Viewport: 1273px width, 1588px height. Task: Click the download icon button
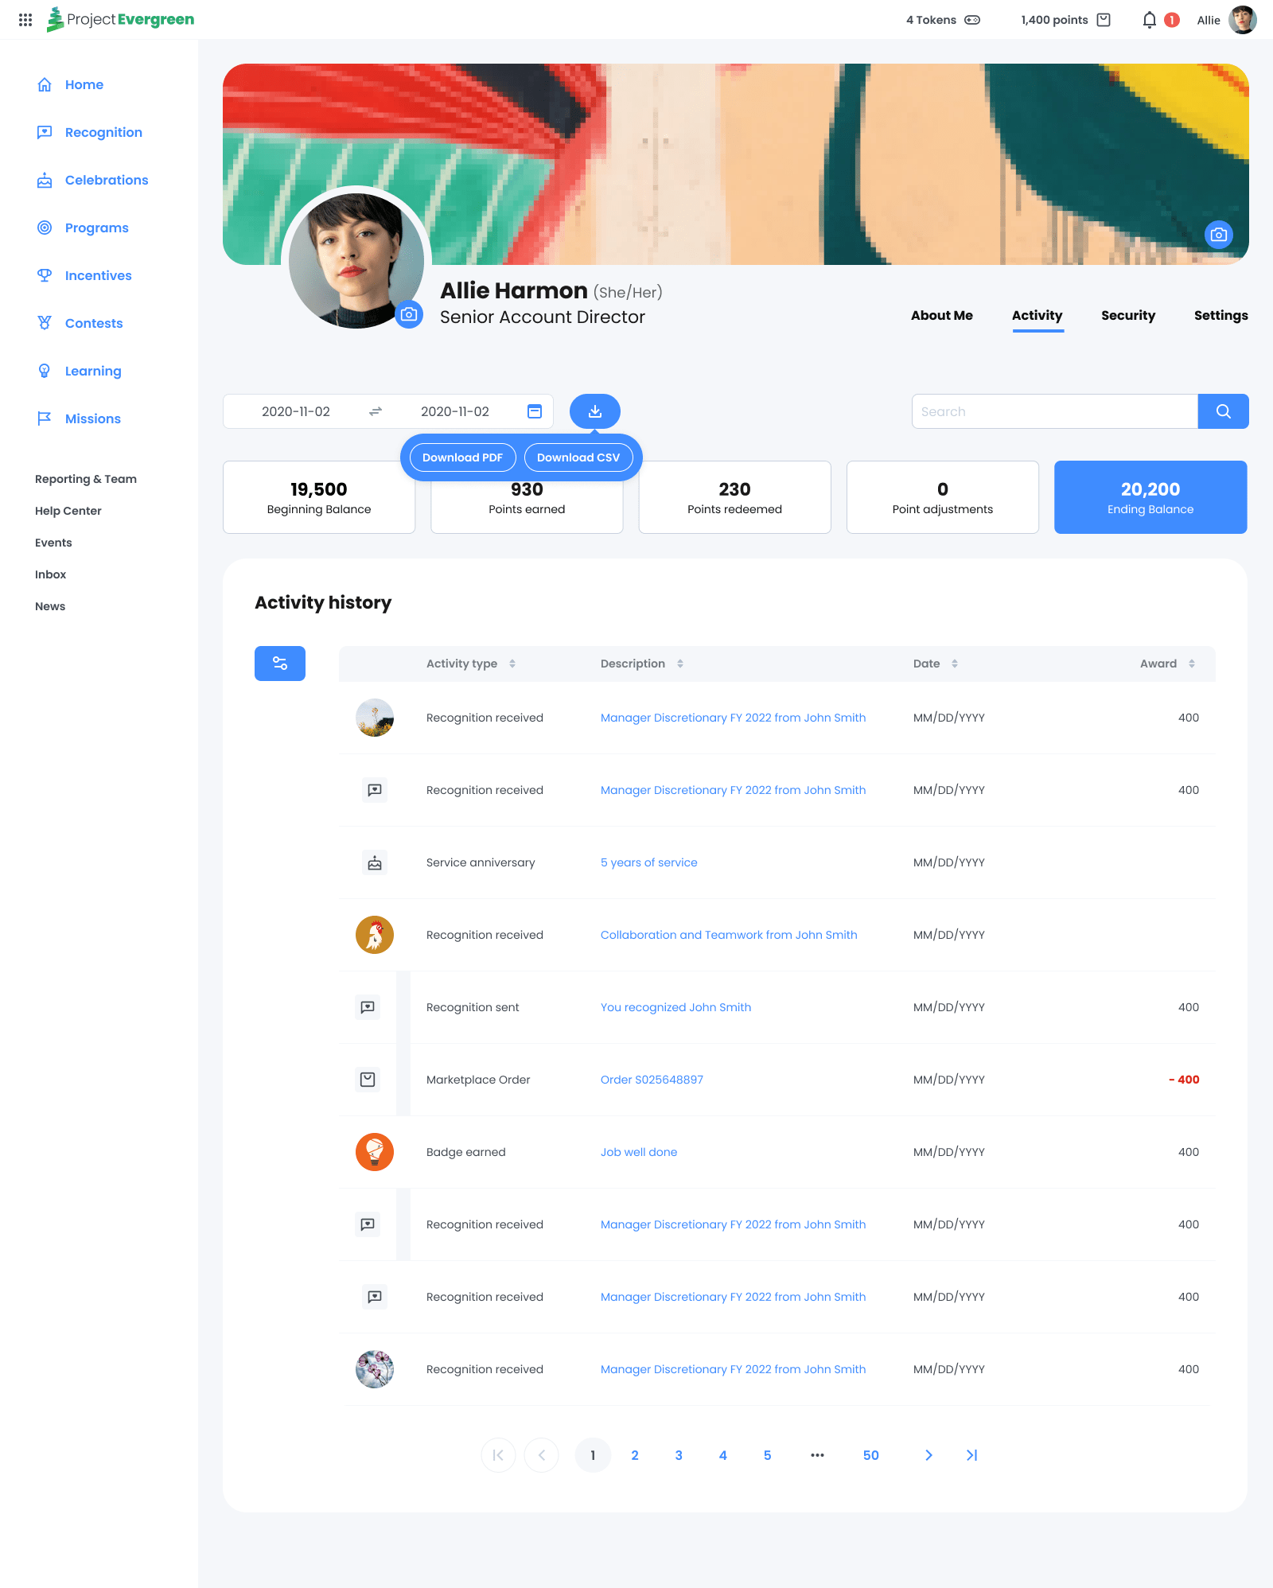coord(594,411)
